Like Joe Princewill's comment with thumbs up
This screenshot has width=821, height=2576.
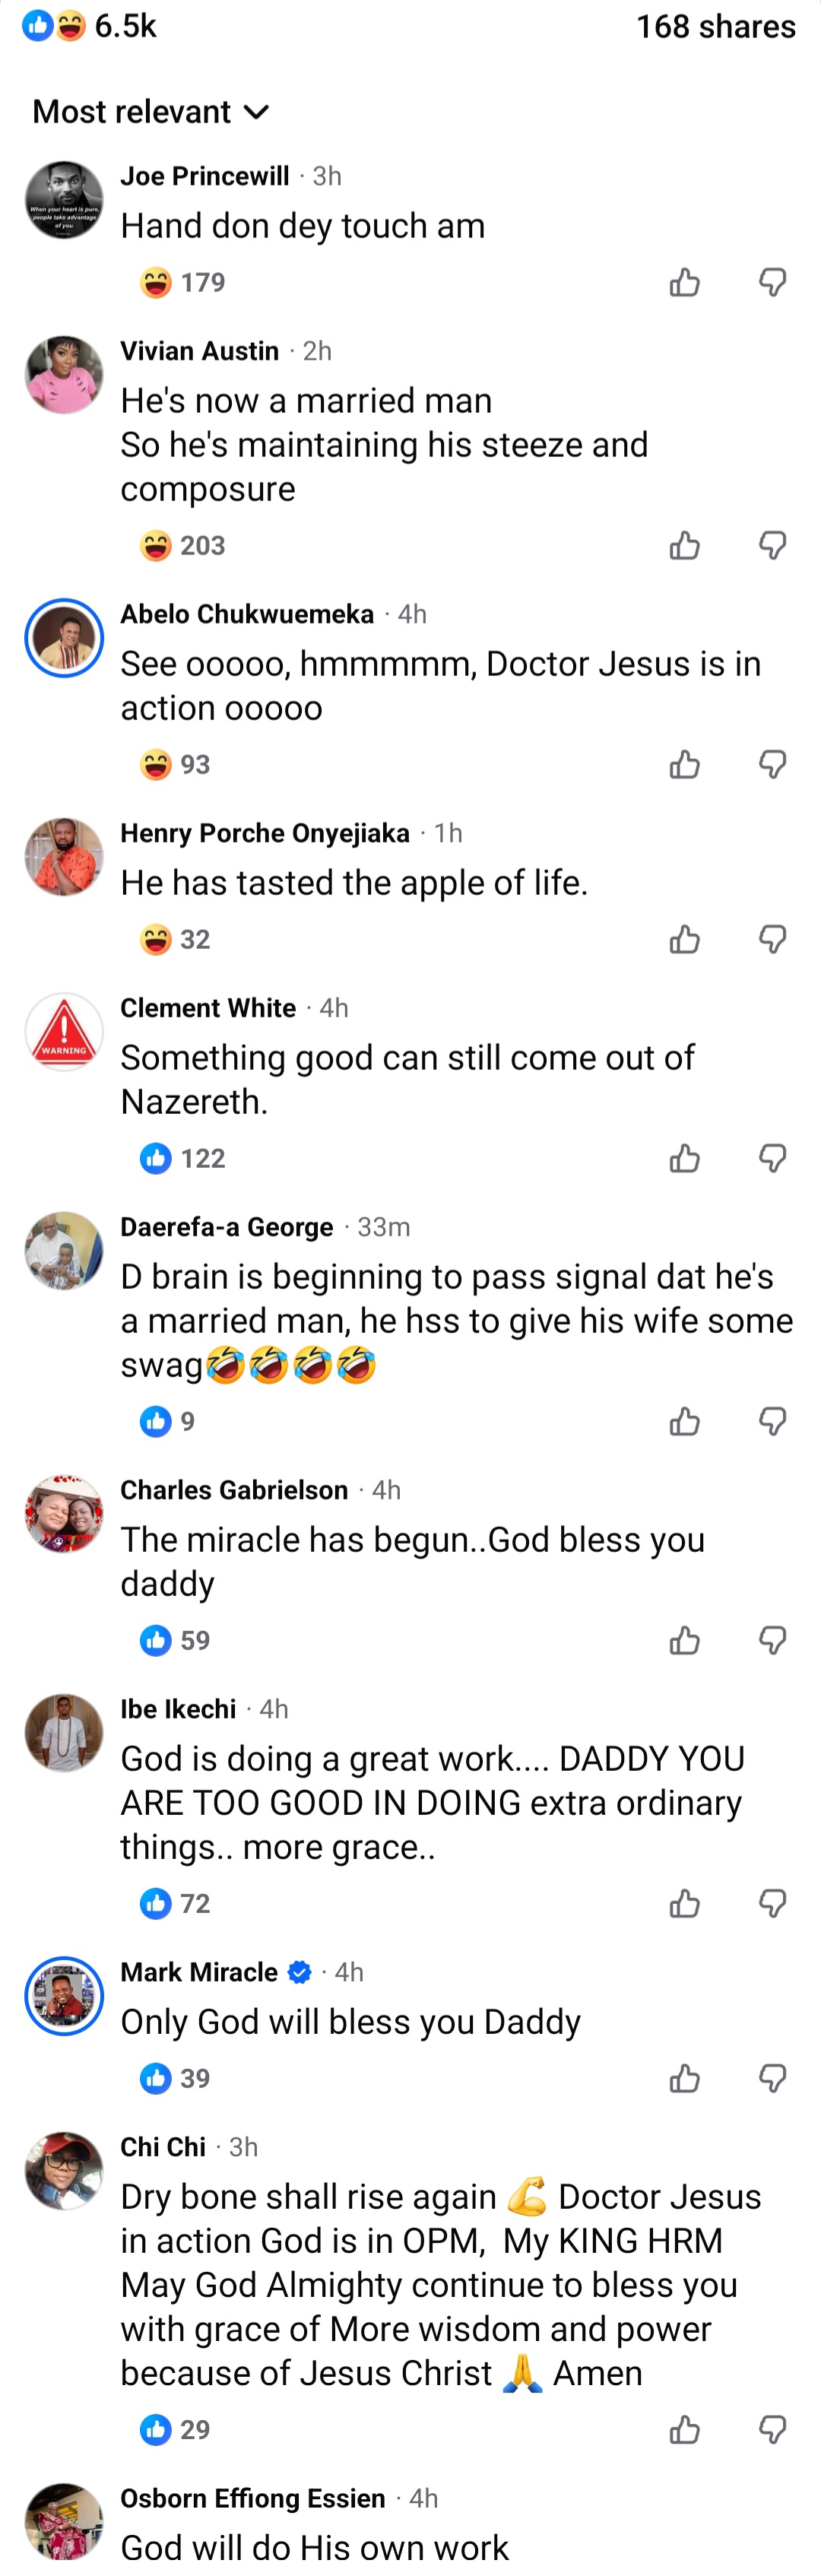coord(684,281)
